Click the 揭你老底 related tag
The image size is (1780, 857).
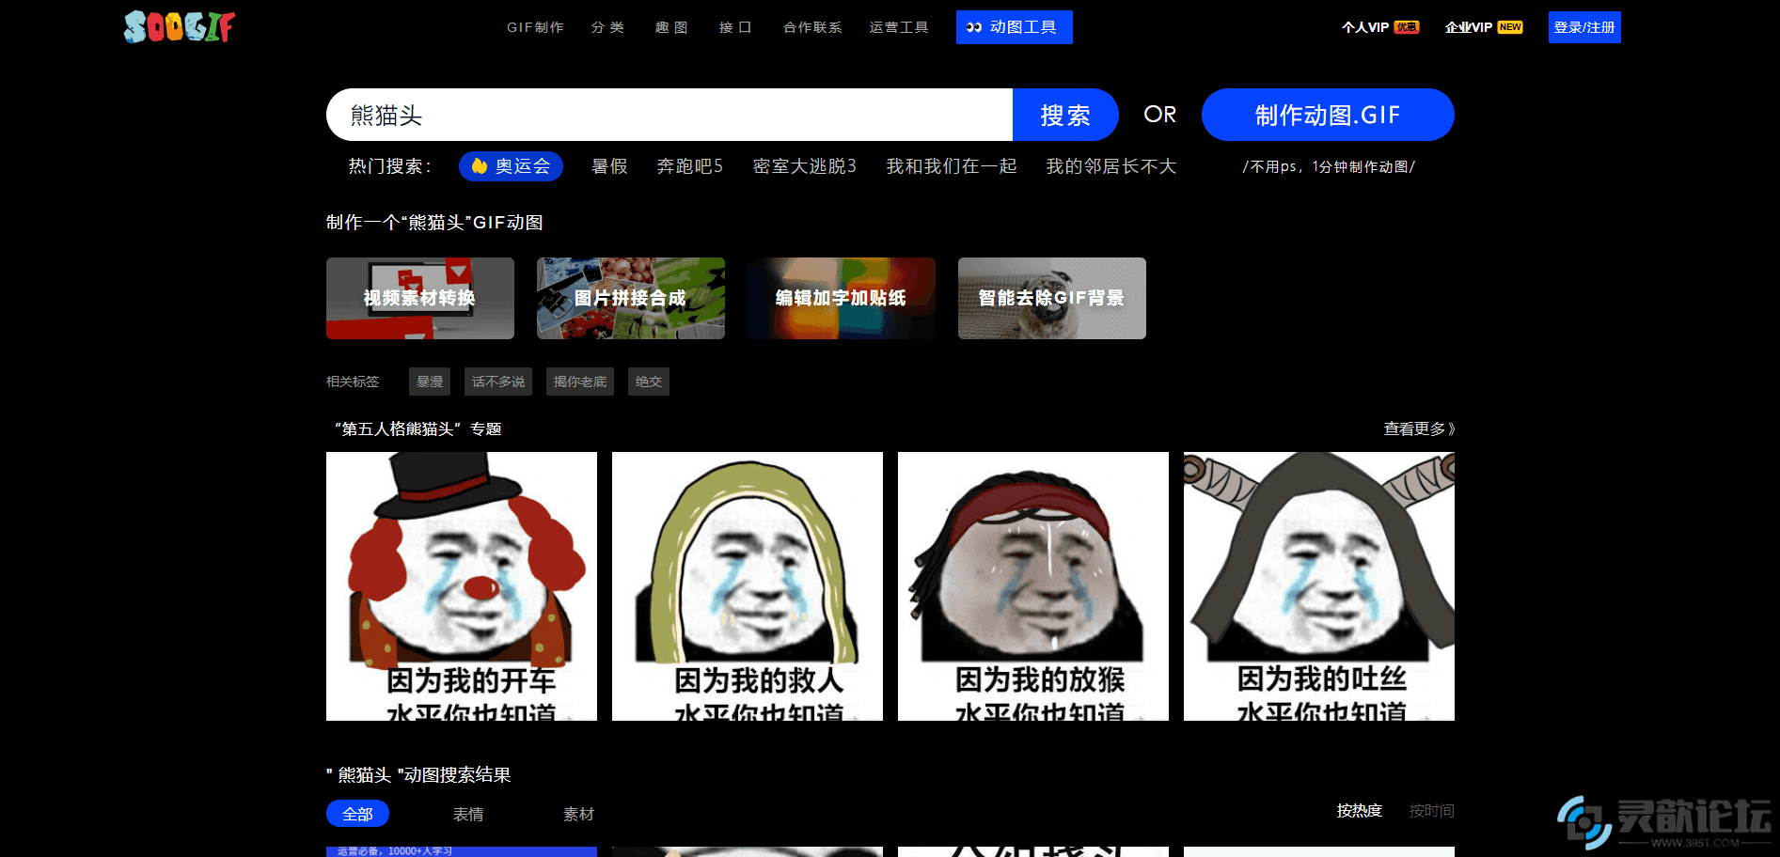tap(580, 382)
